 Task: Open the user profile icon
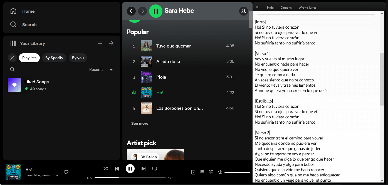click(x=244, y=11)
